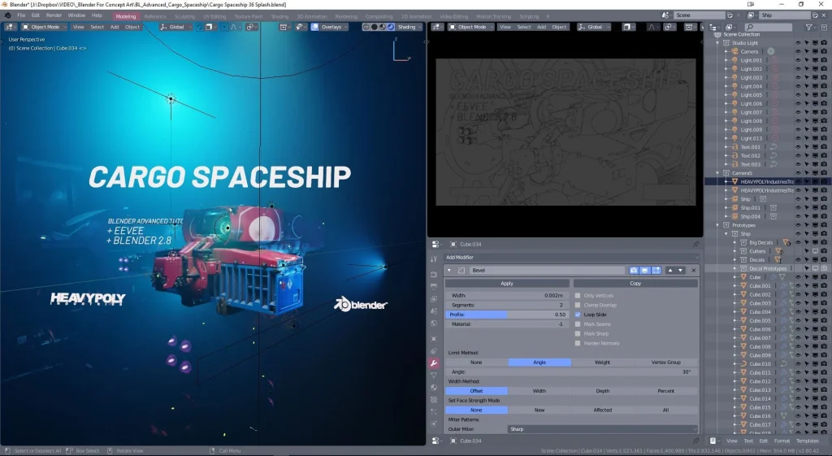Toggle Text.001 selectable arrow icon
This screenshot has height=456, width=832.
point(807,147)
